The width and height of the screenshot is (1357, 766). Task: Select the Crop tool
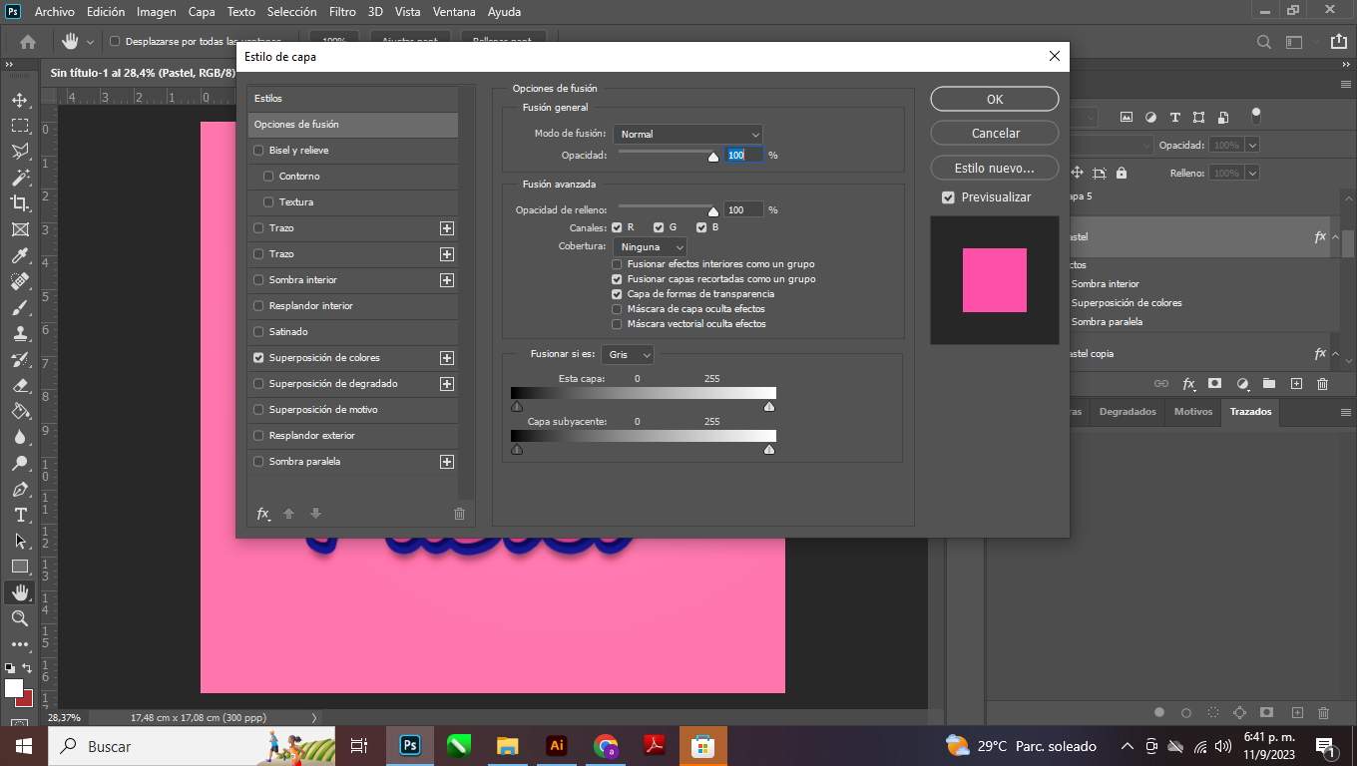click(20, 203)
